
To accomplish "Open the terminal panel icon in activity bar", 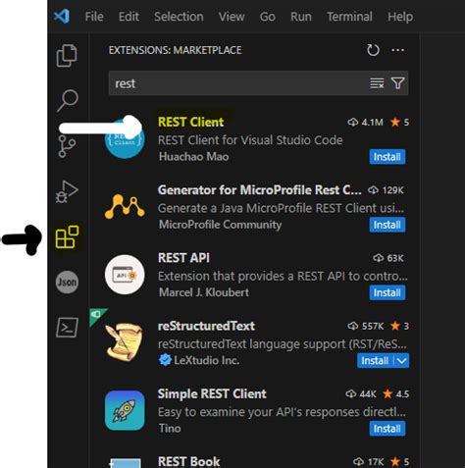I will coord(67,327).
